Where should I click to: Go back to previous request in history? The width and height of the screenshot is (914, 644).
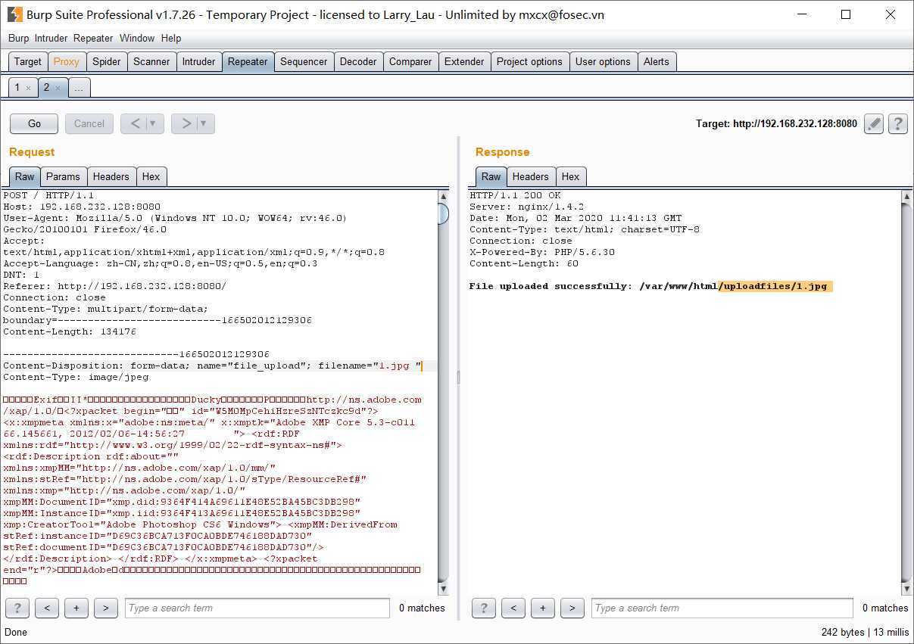click(134, 123)
